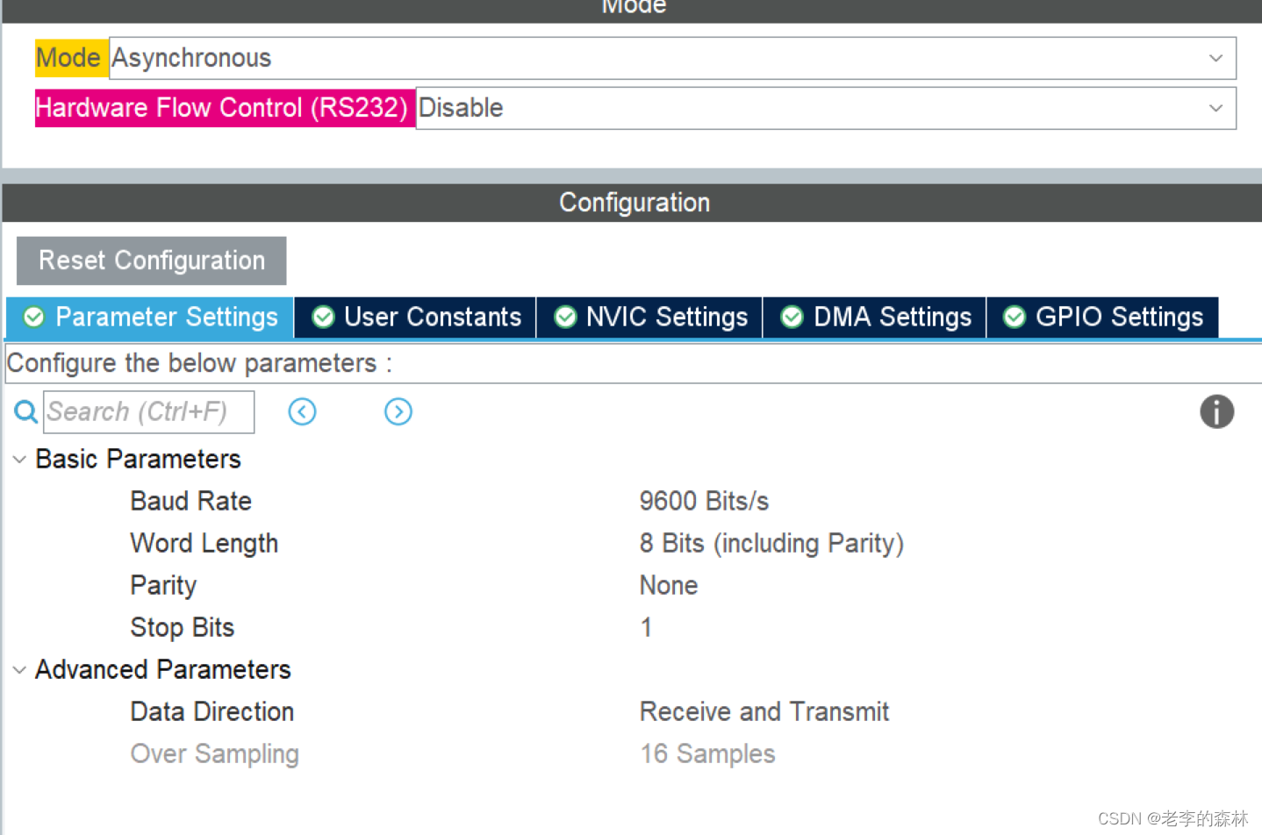Edit the 9600 Bits/s baud value

point(704,501)
